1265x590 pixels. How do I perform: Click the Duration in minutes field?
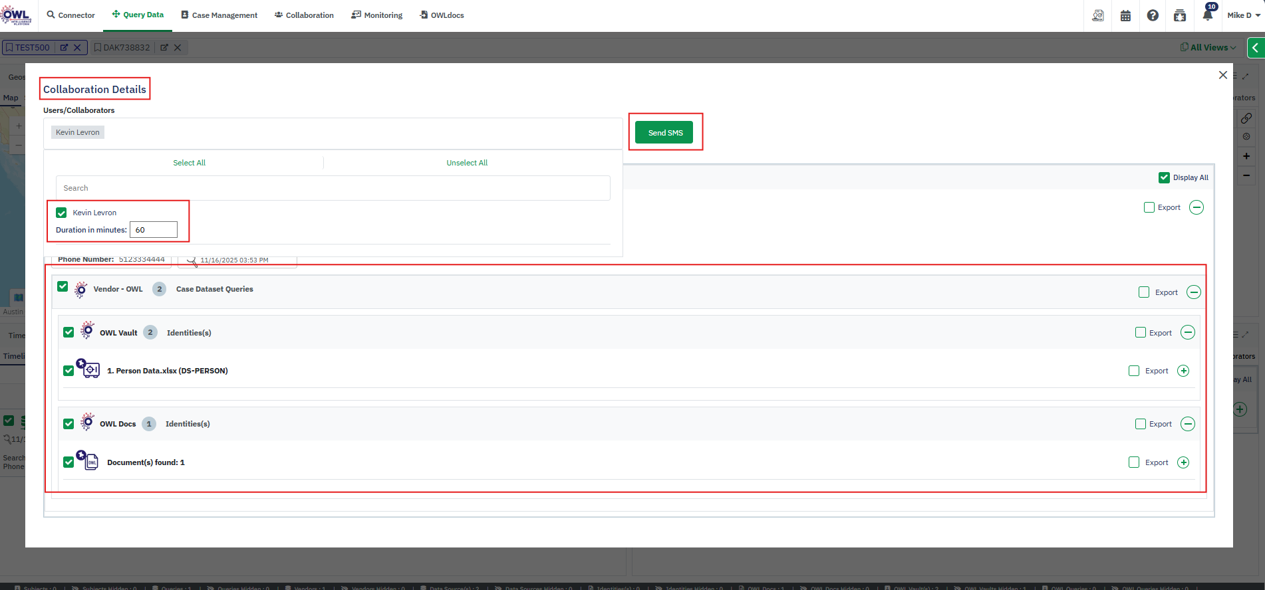click(x=154, y=230)
